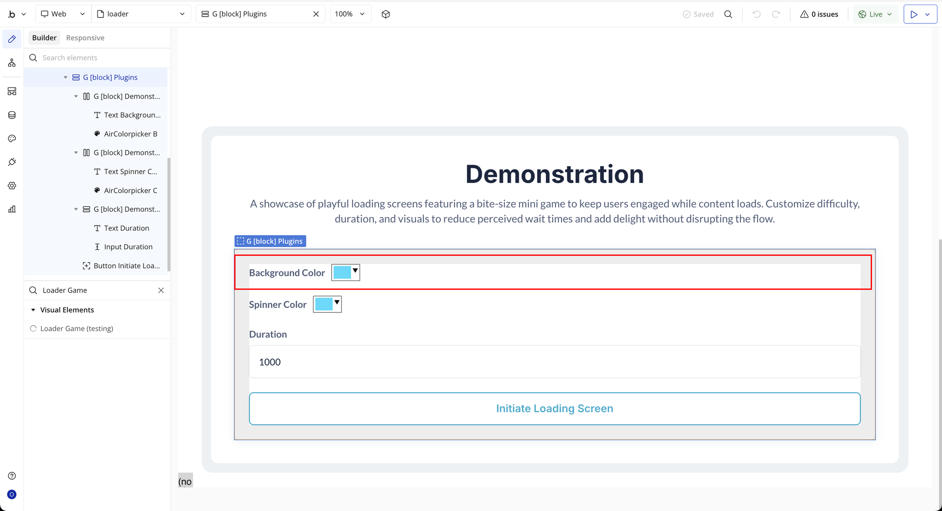Viewport: 942px width, 511px height.
Task: Select the Builder tab
Action: click(44, 38)
